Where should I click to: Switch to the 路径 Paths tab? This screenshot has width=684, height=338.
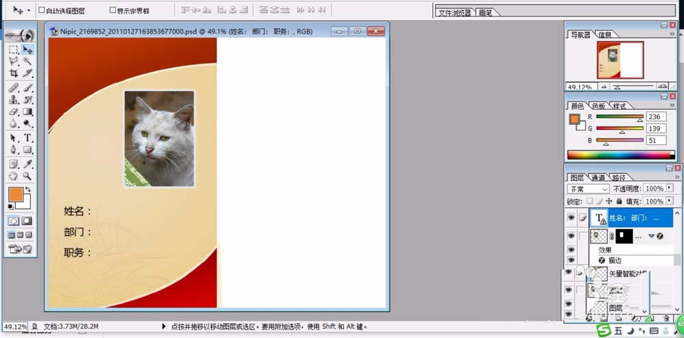pos(618,177)
